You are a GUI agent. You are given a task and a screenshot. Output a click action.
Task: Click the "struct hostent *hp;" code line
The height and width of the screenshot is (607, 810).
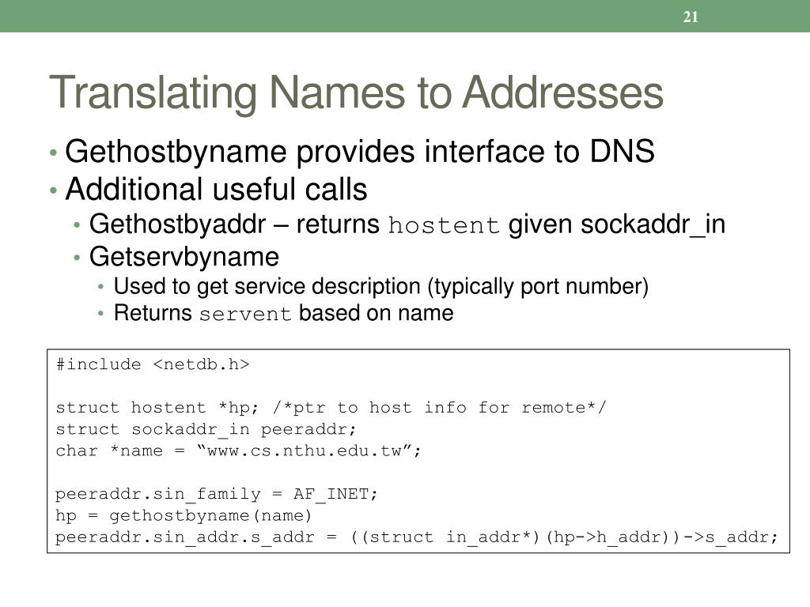tap(331, 407)
